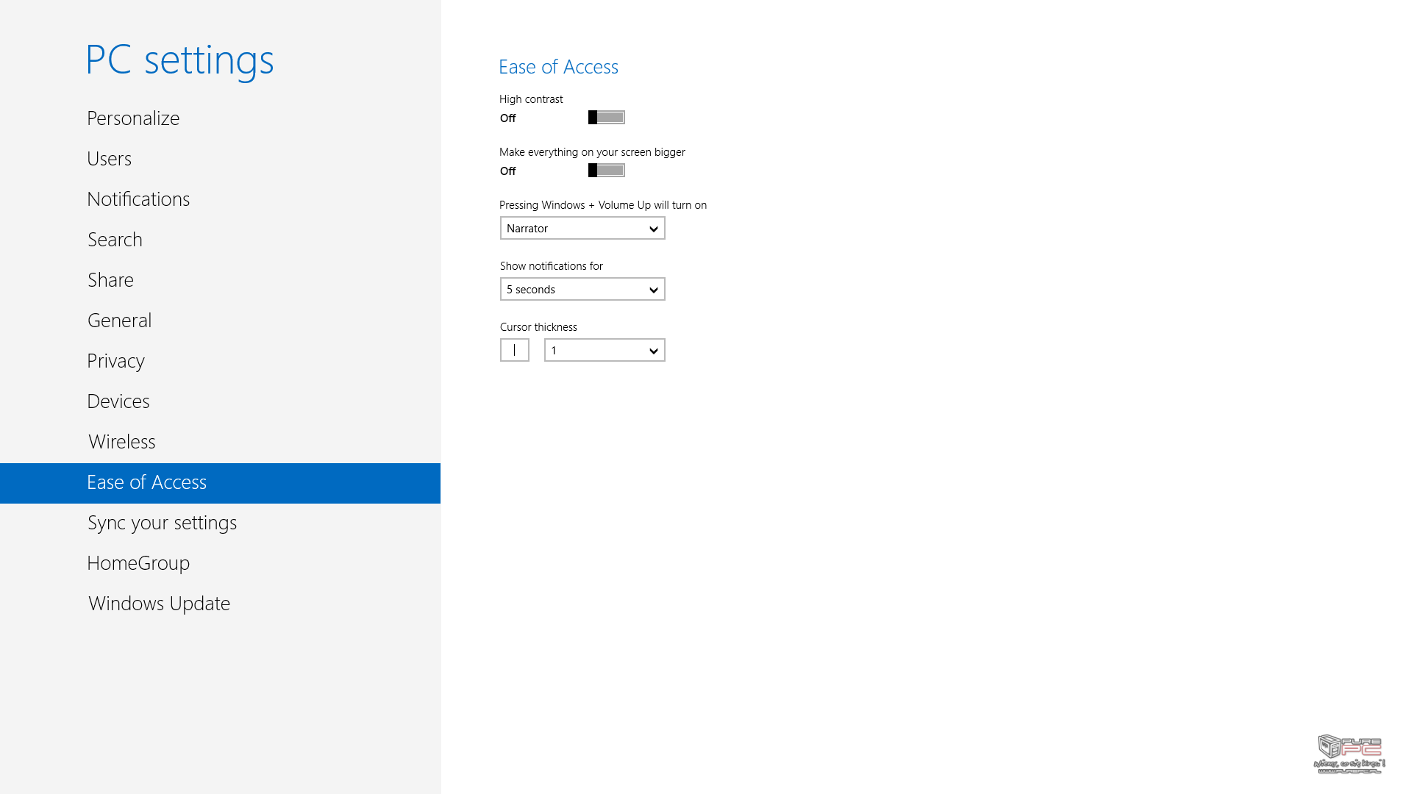1412x794 pixels.
Task: Select the Share category
Action: [110, 280]
